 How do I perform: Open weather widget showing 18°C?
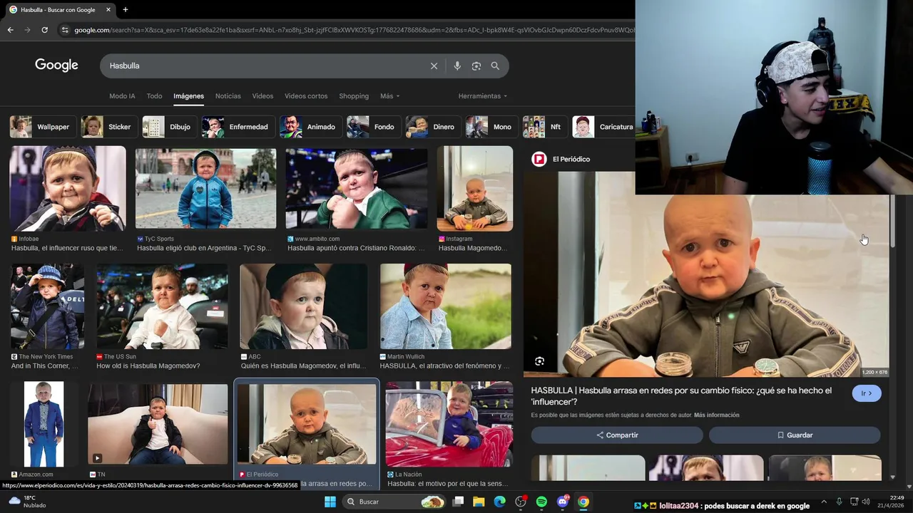(x=27, y=502)
